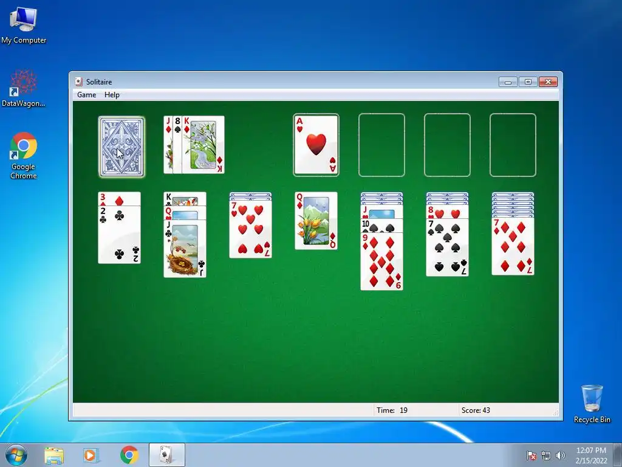Select the Jack of diamonds in waste pile
Image resolution: width=622 pixels, height=467 pixels.
168,145
